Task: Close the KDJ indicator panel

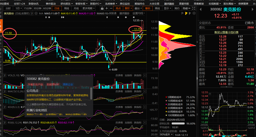Action: pos(145,107)
